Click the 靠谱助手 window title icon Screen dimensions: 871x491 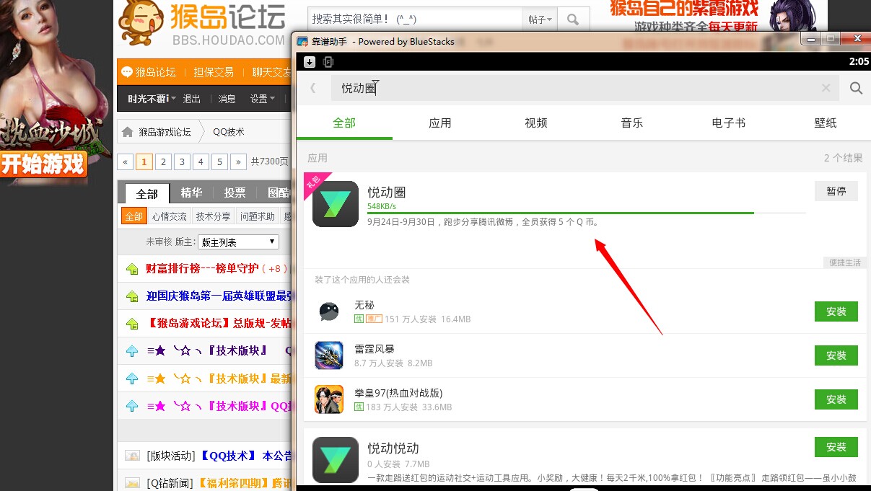point(303,41)
